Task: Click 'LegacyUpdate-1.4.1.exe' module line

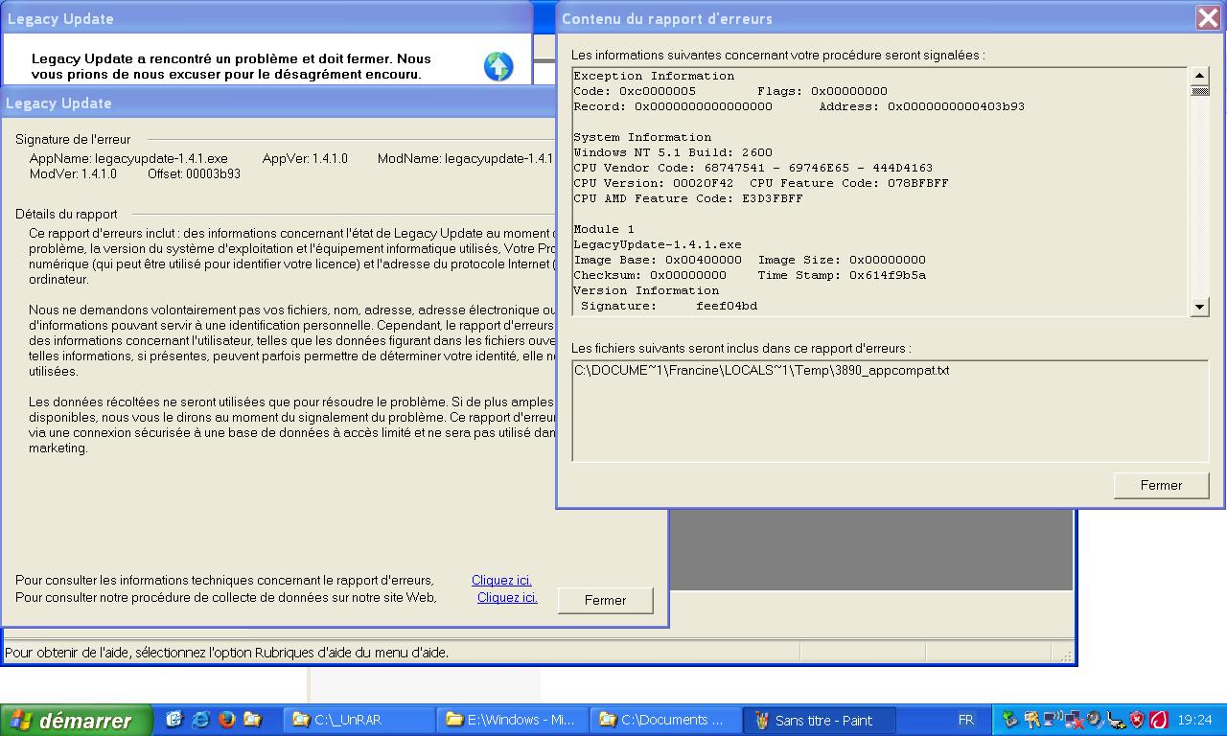Action: 658,244
